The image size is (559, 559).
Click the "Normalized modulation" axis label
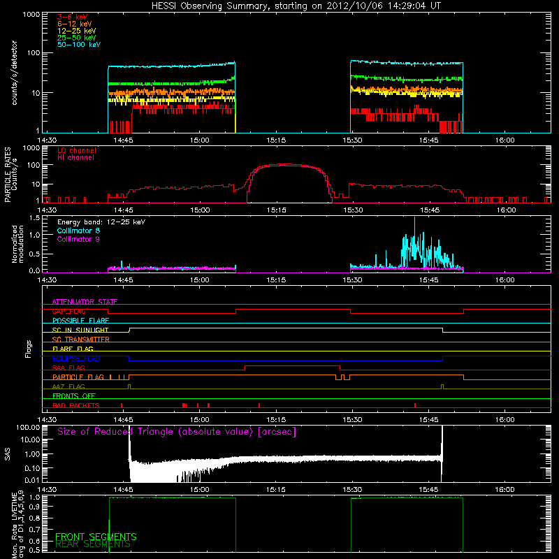click(x=17, y=244)
